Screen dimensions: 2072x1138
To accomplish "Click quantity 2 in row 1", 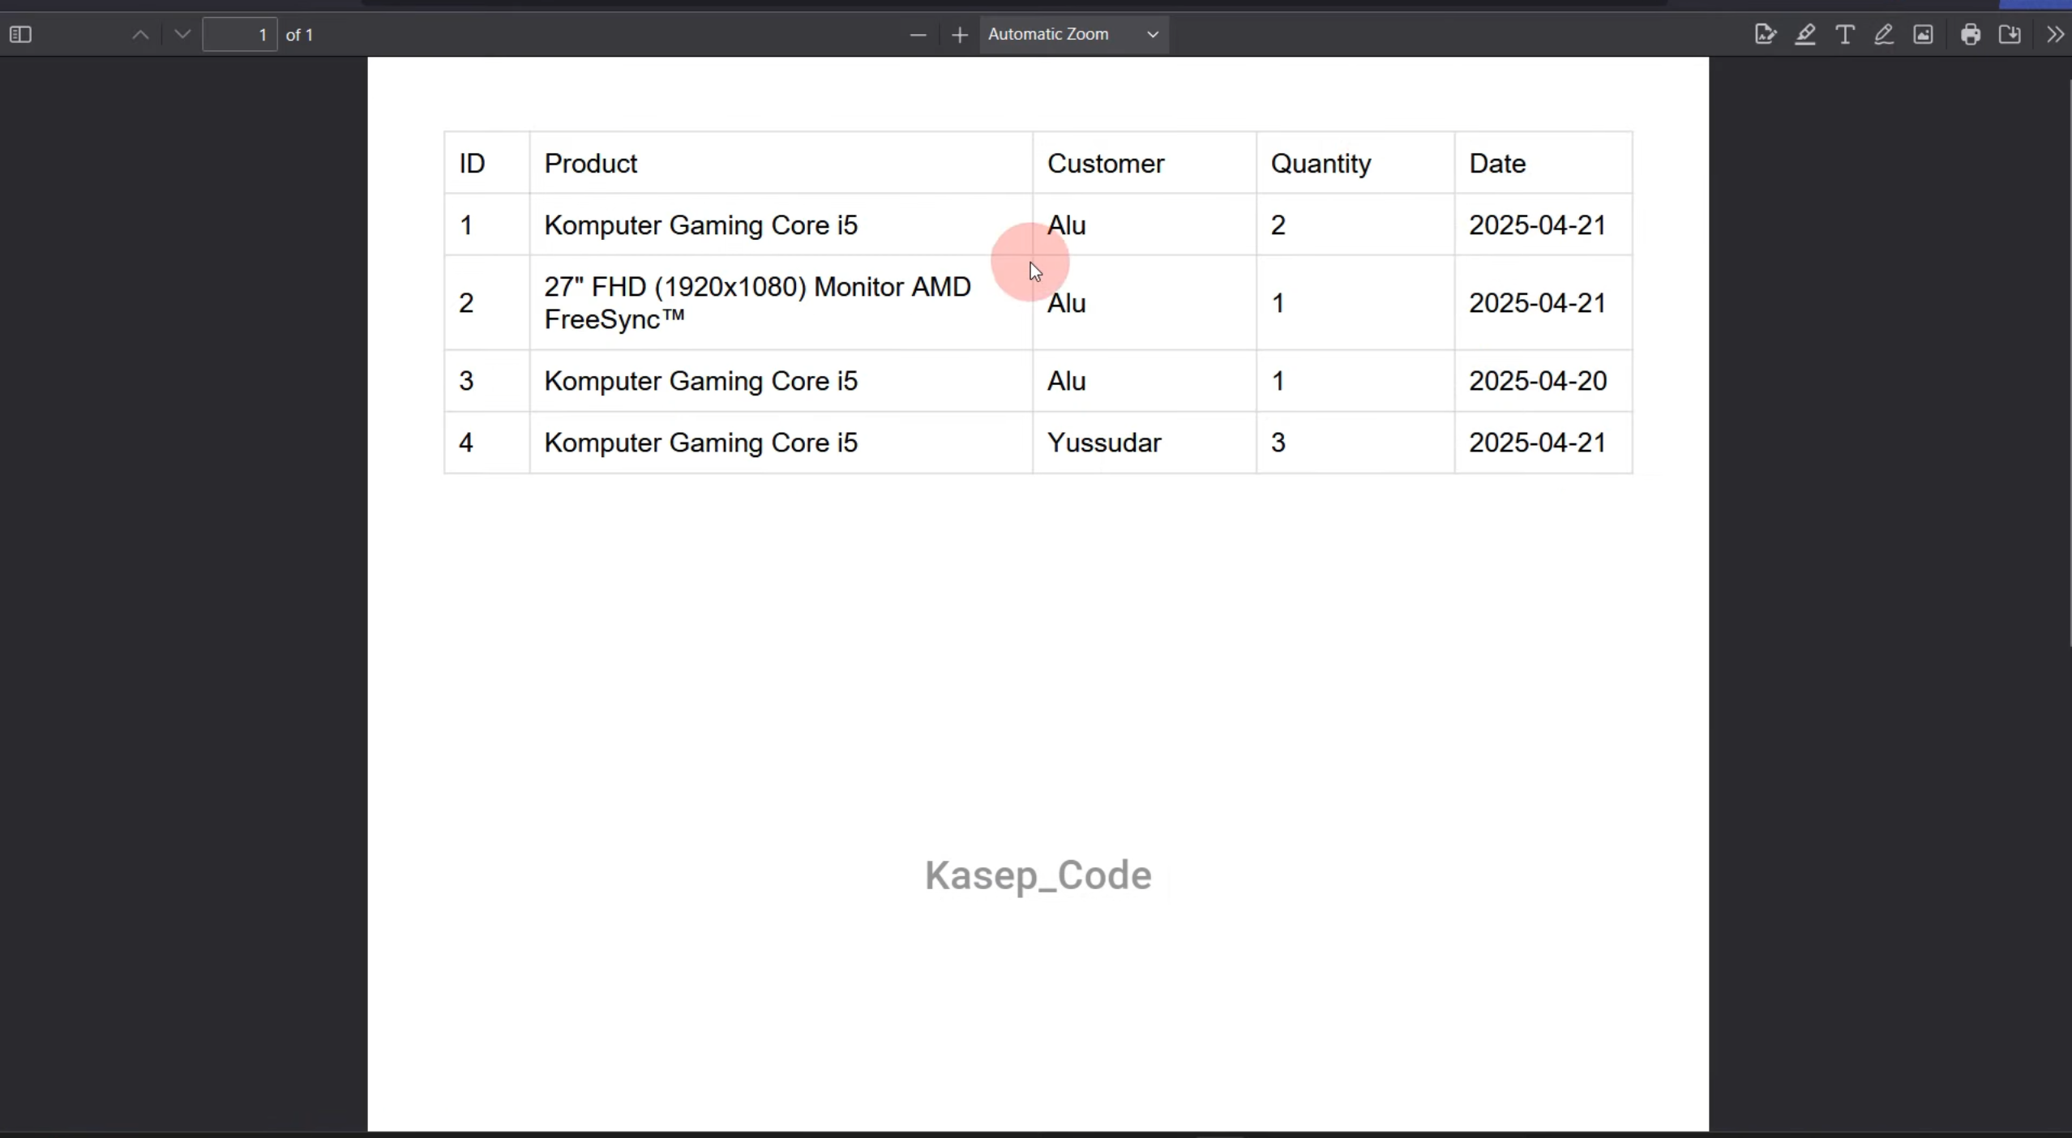I will click(1278, 225).
